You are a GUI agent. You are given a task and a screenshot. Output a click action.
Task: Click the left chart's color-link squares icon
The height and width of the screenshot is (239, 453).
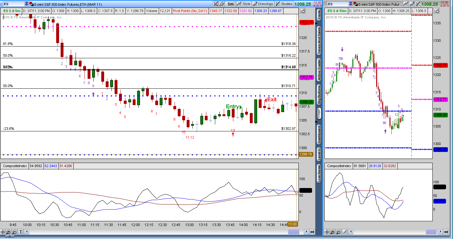coord(31,4)
